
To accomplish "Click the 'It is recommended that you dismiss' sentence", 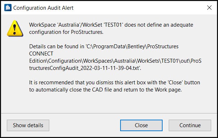I will click(x=114, y=83).
